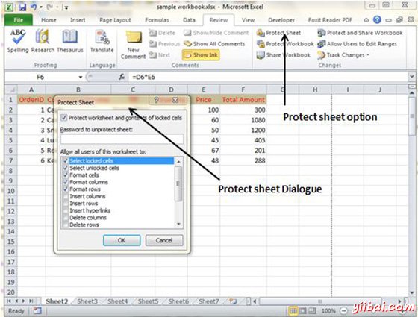This screenshot has width=418, height=317.
Task: Enable Delete columns permission
Action: pos(66,218)
